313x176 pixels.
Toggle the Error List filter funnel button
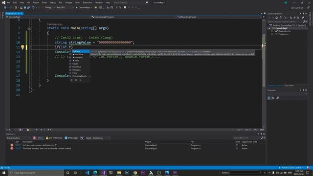82,138
